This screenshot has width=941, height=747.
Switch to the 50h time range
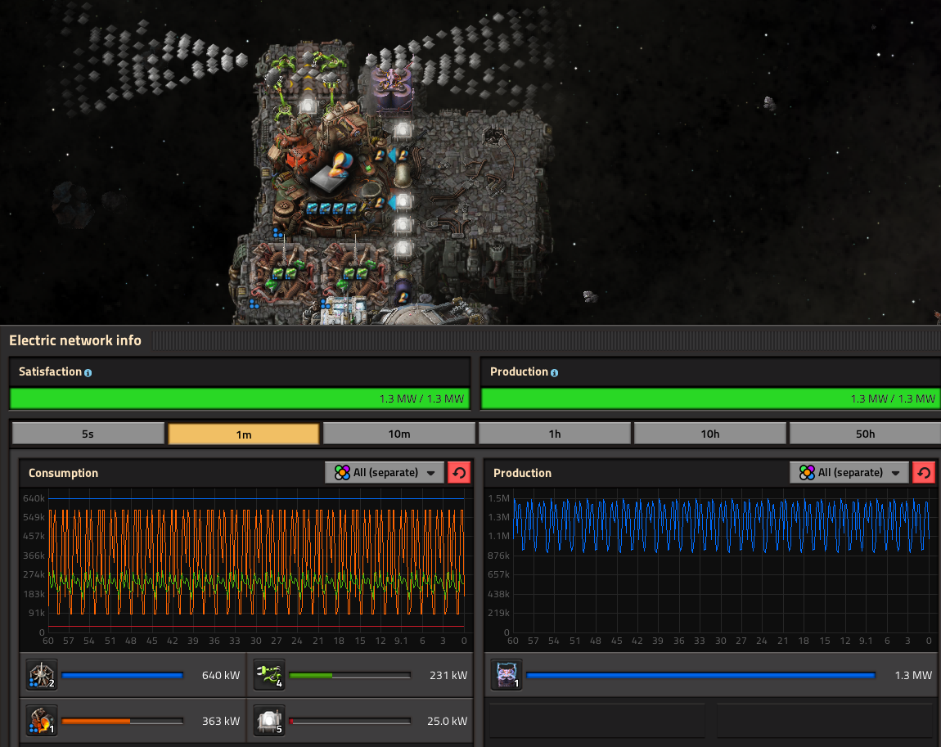[x=865, y=434]
